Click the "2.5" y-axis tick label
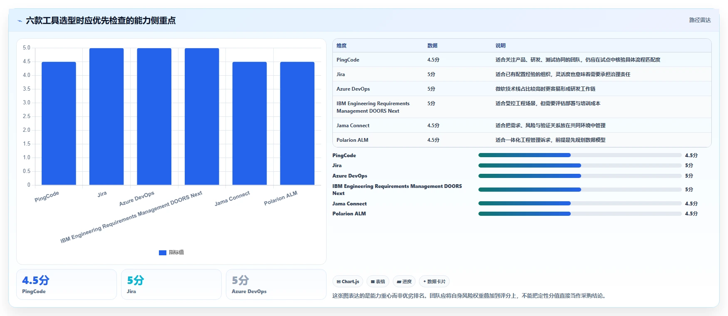 point(27,116)
